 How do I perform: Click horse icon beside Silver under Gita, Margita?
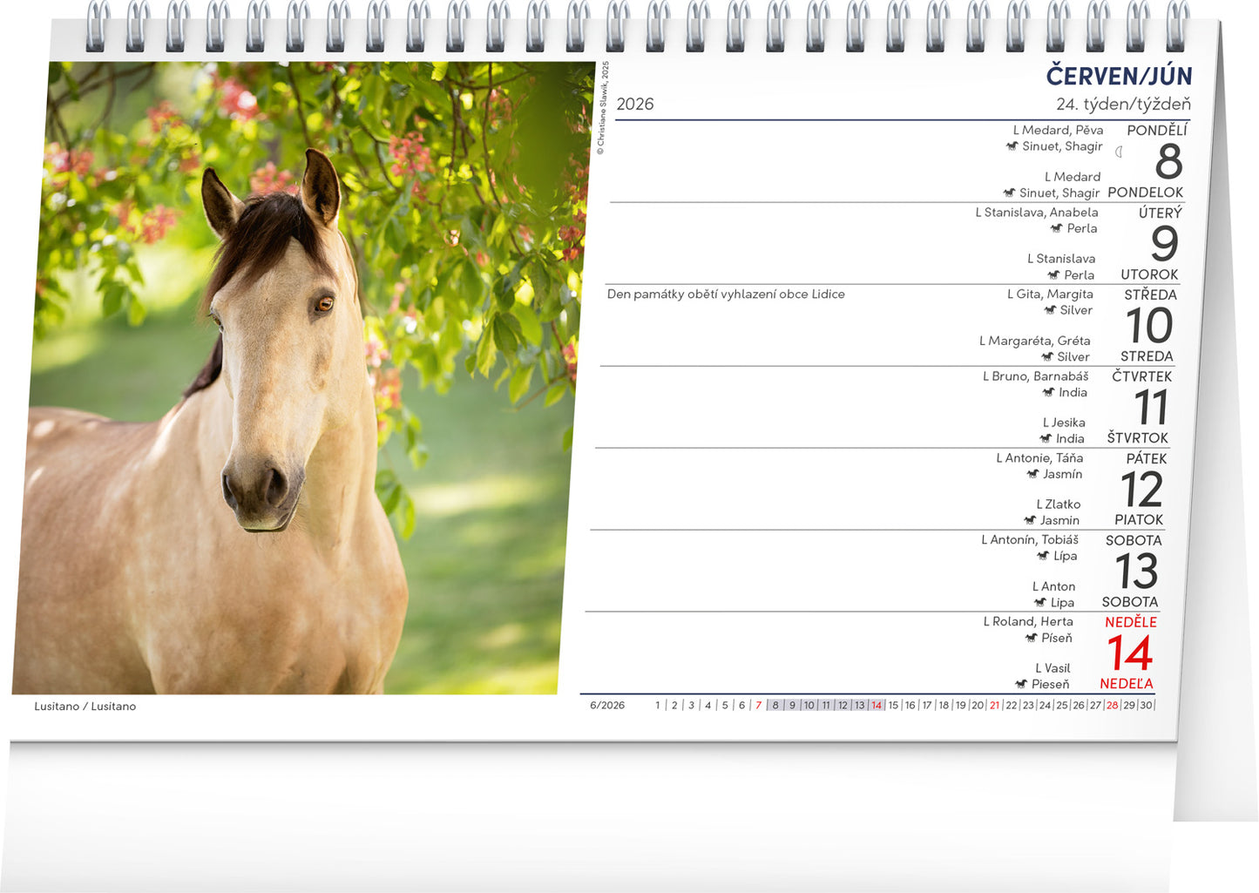point(1050,310)
